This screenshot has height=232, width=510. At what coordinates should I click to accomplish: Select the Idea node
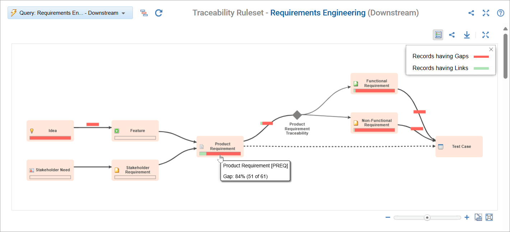tap(50, 131)
